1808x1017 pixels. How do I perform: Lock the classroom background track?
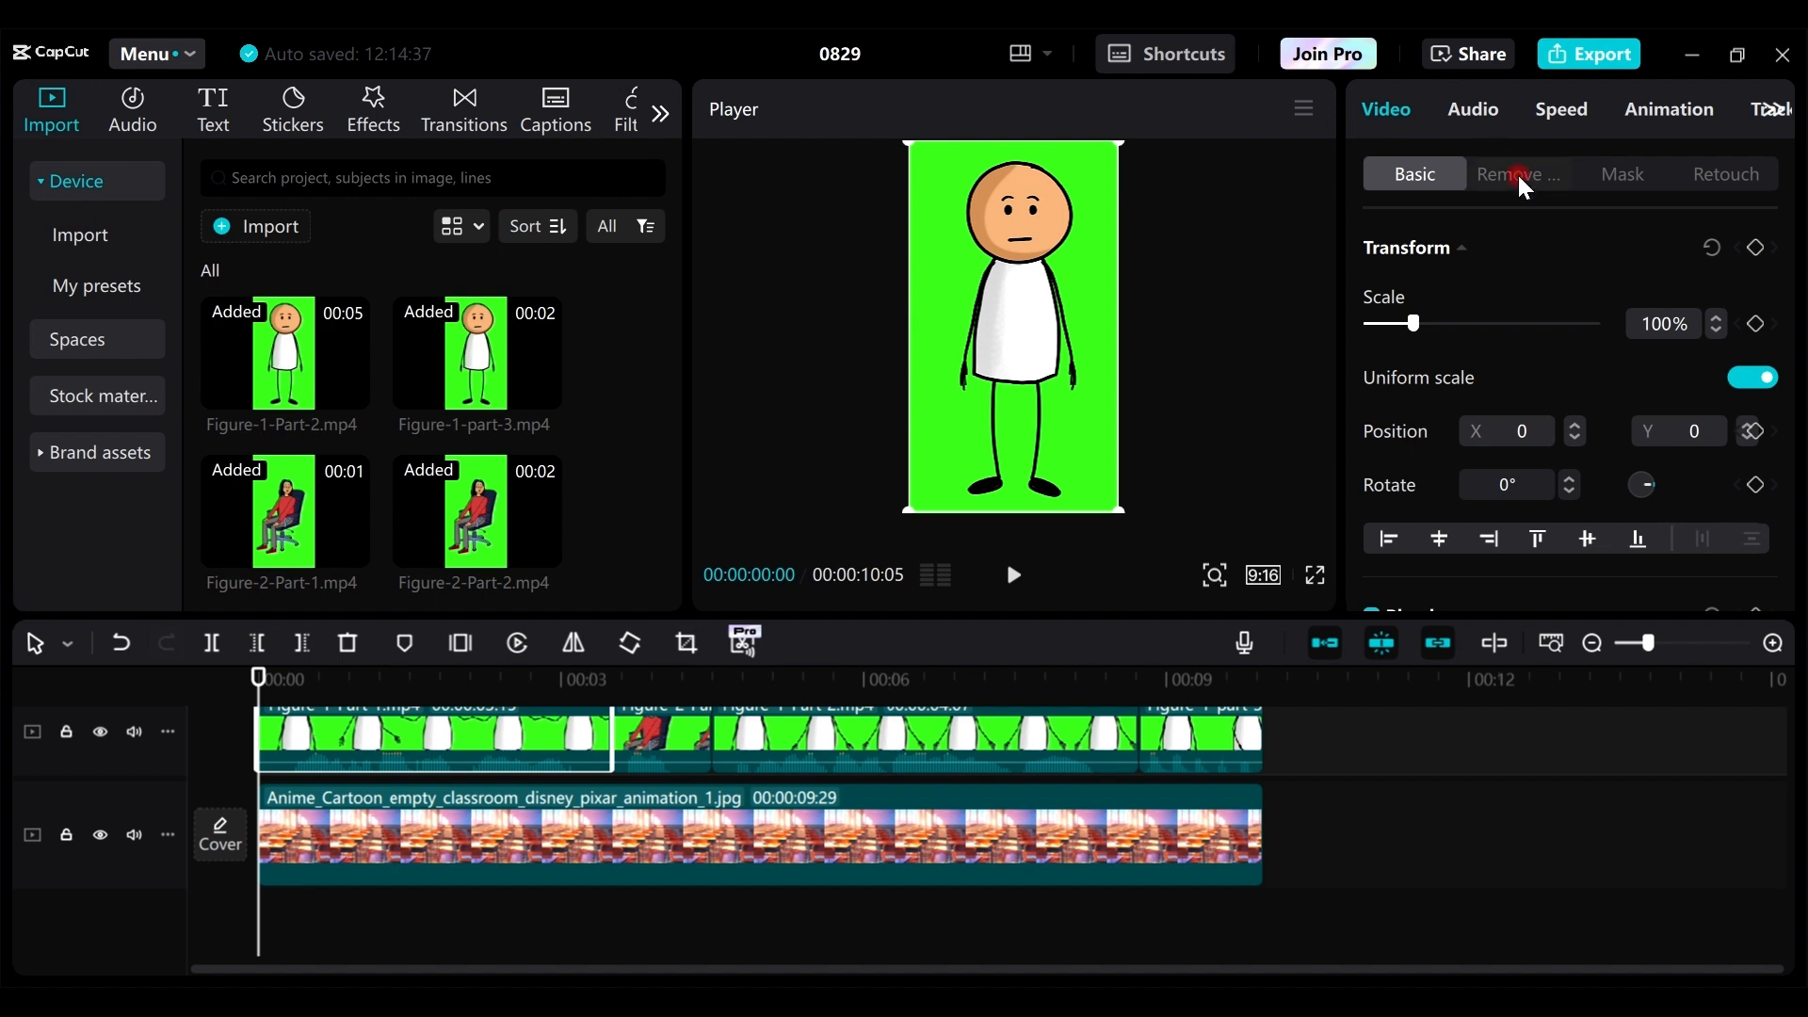[x=66, y=835]
